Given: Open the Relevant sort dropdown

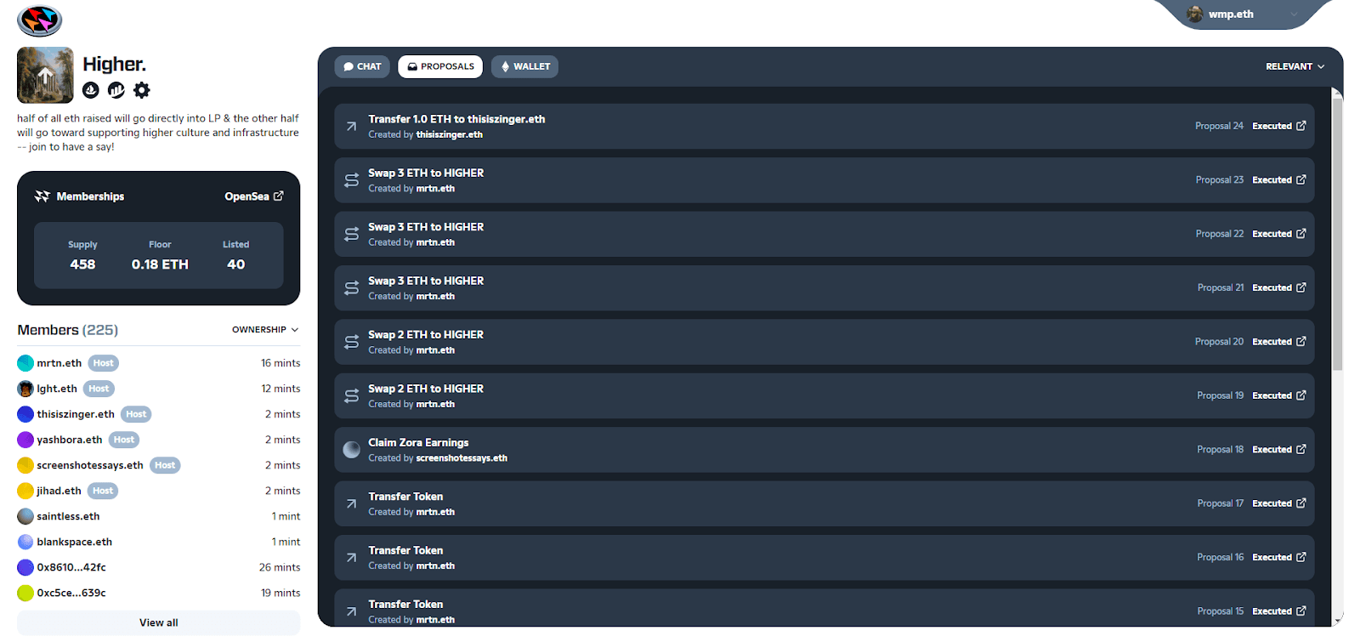Looking at the screenshot, I should [x=1295, y=66].
